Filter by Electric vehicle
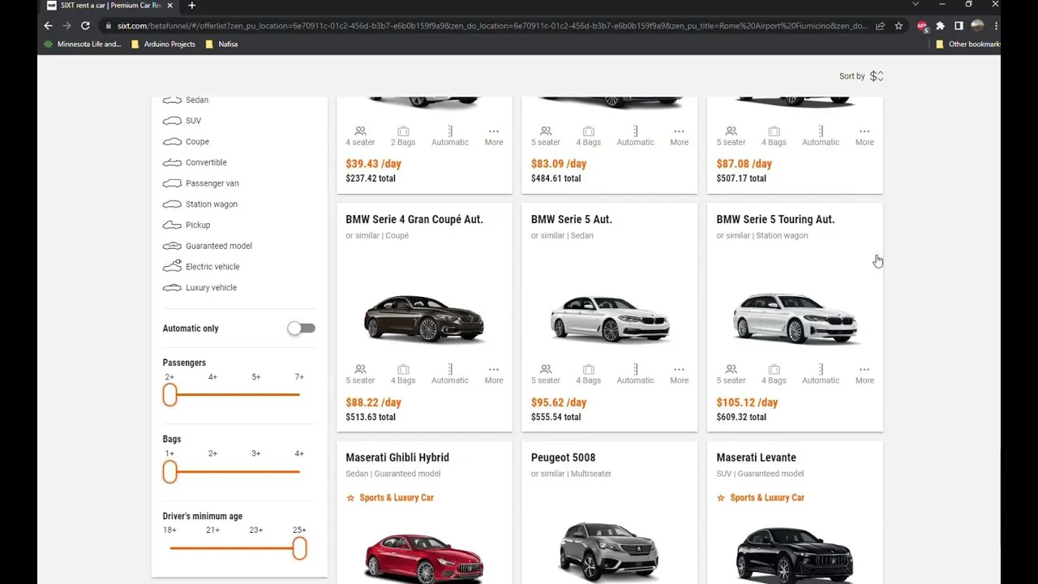The height and width of the screenshot is (584, 1038). coord(201,266)
